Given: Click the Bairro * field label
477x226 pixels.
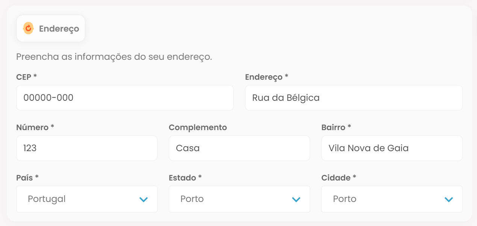Looking at the screenshot, I should [336, 127].
